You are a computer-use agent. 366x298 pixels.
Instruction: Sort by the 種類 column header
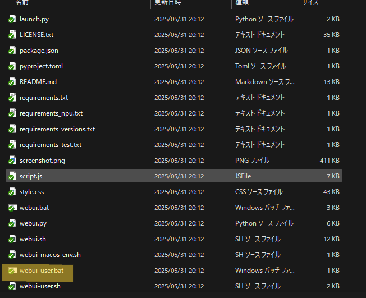click(x=242, y=3)
